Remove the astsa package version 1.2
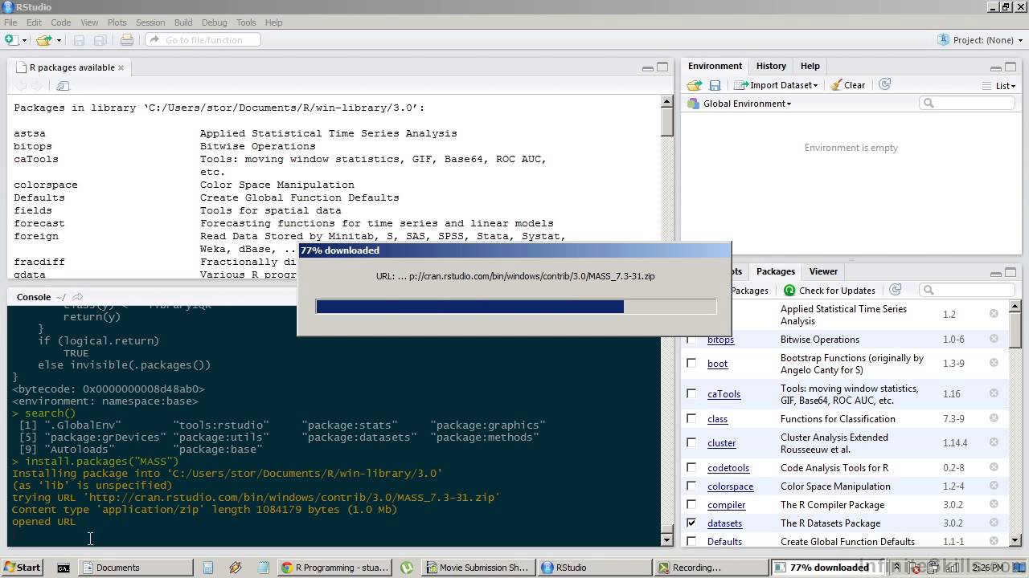Image resolution: width=1029 pixels, height=578 pixels. click(994, 315)
